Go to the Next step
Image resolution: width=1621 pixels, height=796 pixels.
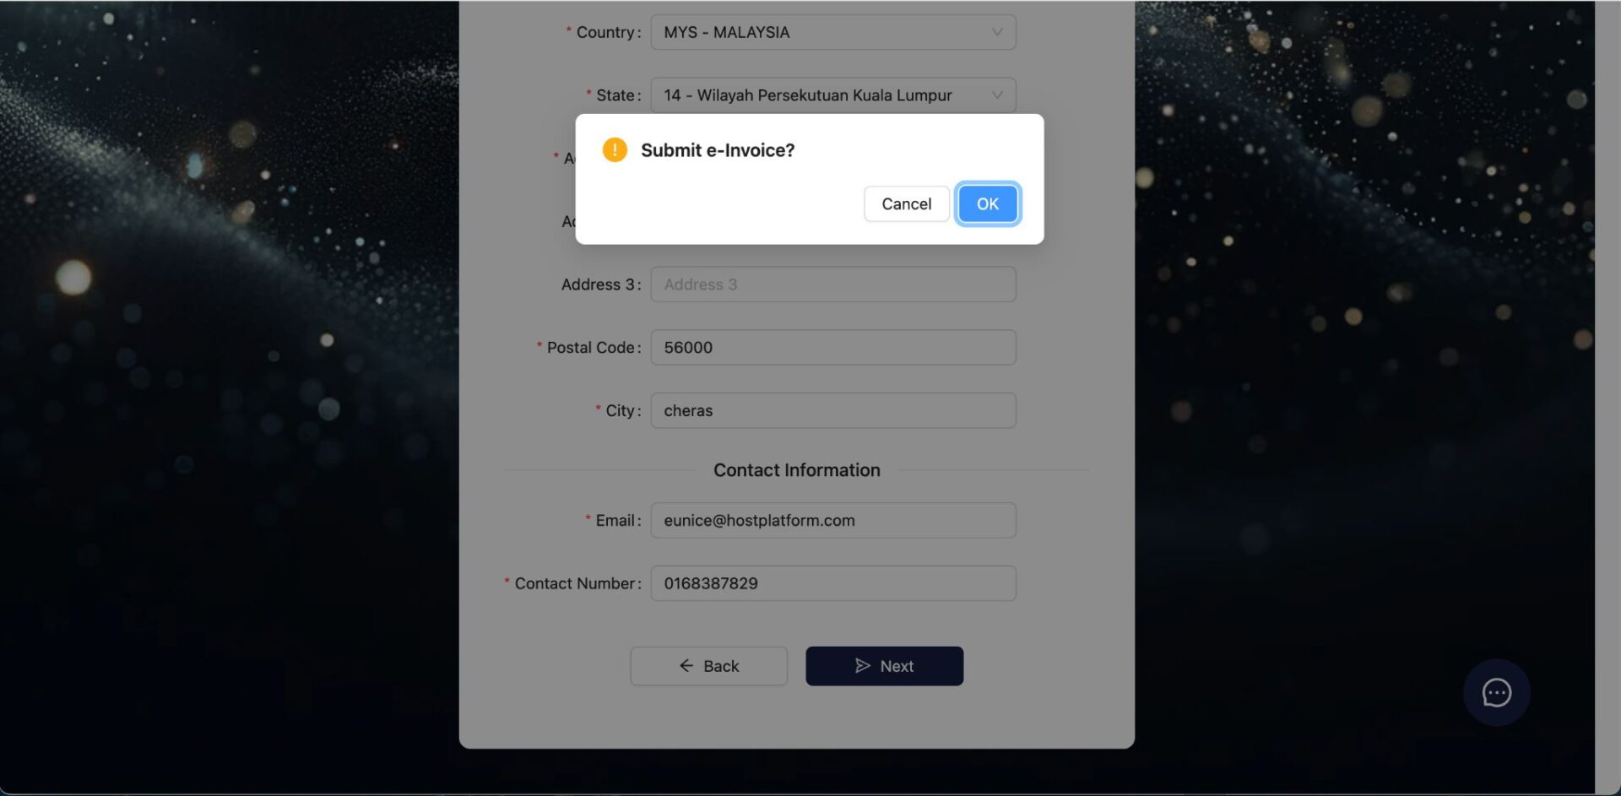click(884, 666)
